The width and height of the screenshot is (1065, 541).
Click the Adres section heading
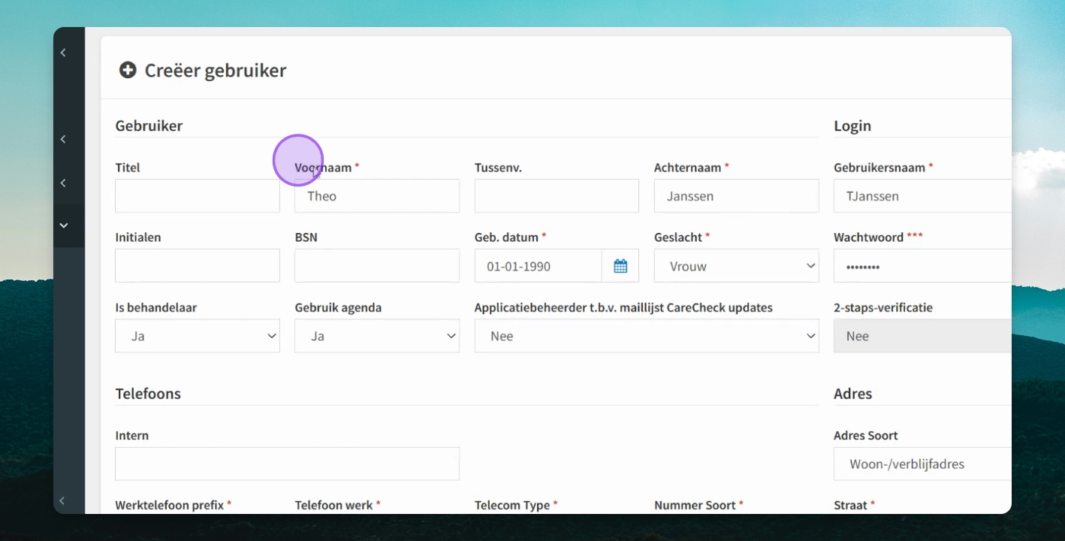pos(853,394)
